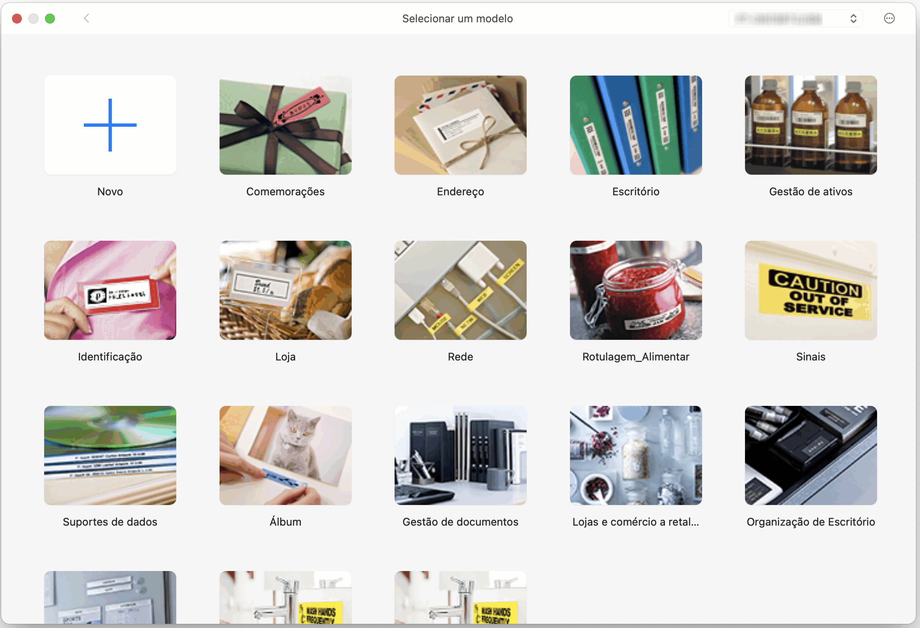The image size is (920, 628).
Task: Click the Lojas e comércio a retal... label
Action: (x=636, y=522)
